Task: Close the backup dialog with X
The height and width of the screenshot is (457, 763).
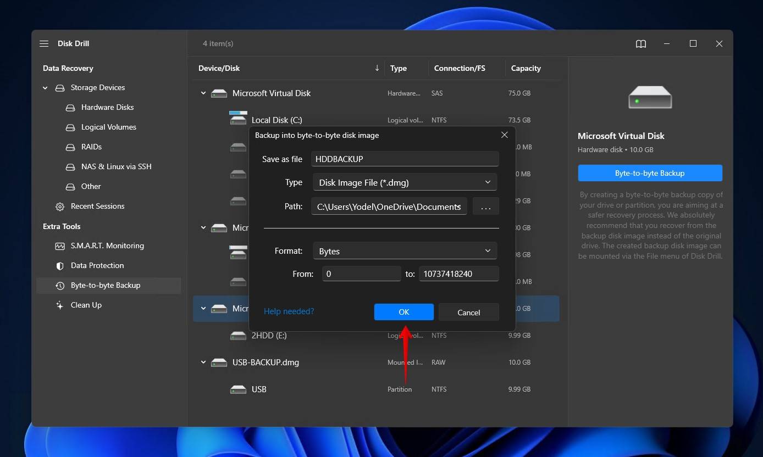Action: click(504, 135)
